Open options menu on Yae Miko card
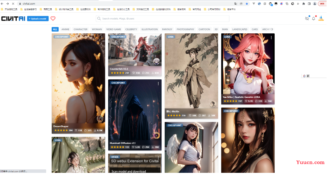Image resolution: width=328 pixels, height=178 pixels. coord(271,37)
